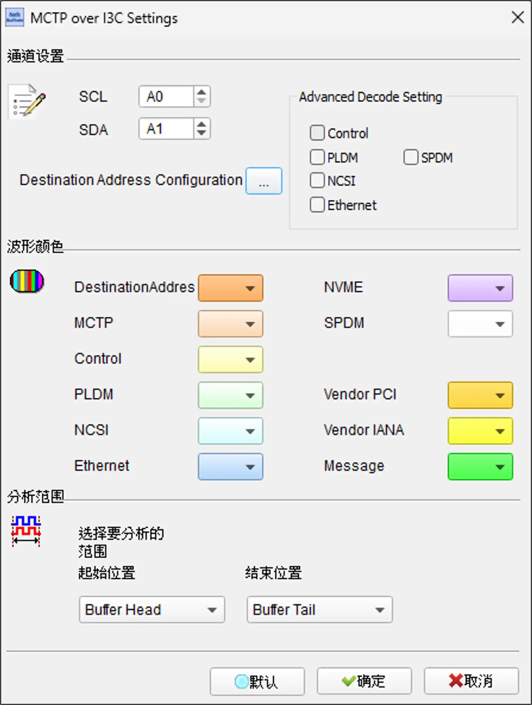Screen dimensions: 532x705
Task: Open the DestinationAddress orange color dropdown
Action: [x=230, y=288]
